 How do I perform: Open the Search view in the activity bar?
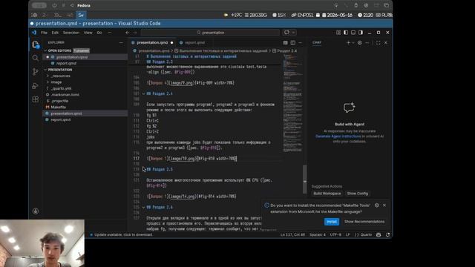(x=36, y=58)
